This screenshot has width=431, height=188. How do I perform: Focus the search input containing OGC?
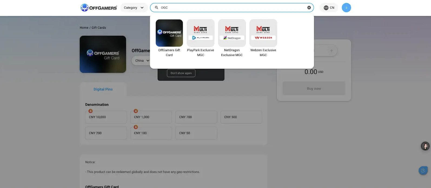pos(232,8)
